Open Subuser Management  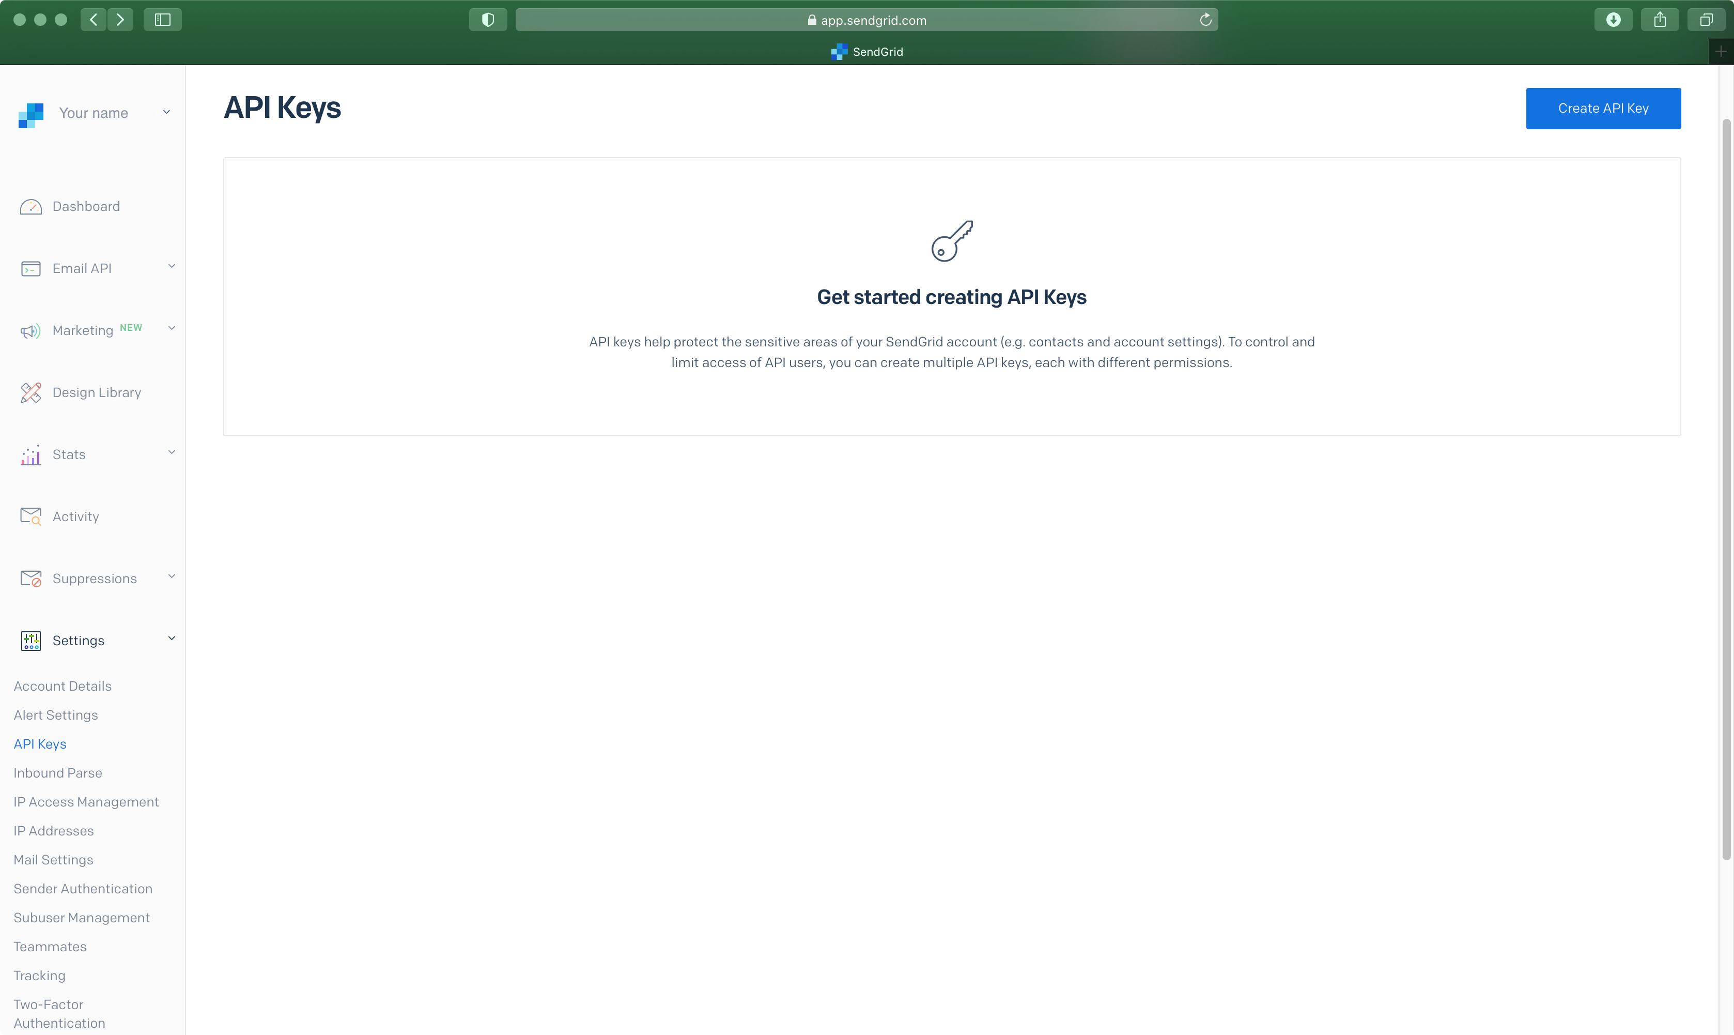pyautogui.click(x=82, y=918)
